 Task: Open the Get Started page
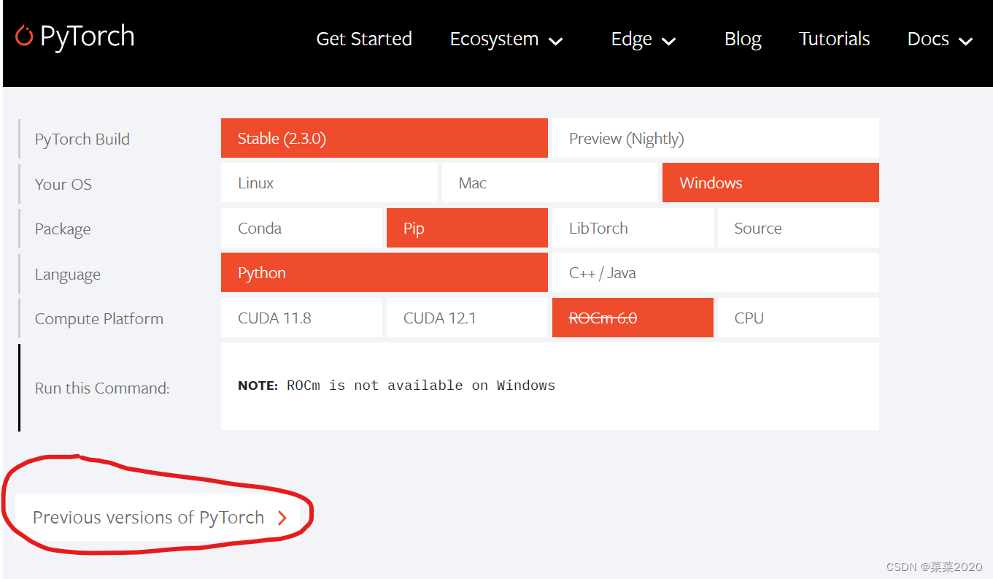point(364,39)
